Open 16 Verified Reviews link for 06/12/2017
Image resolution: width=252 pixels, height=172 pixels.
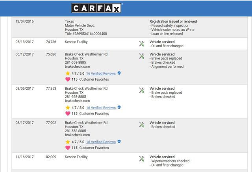tap(101, 73)
